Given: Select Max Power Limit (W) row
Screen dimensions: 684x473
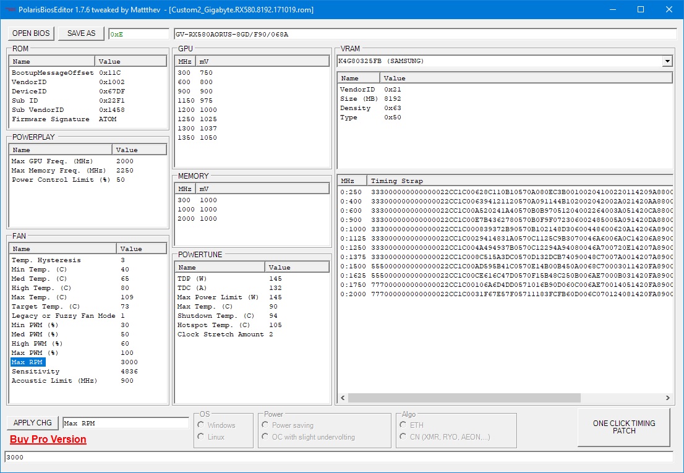Looking at the screenshot, I should click(252, 297).
